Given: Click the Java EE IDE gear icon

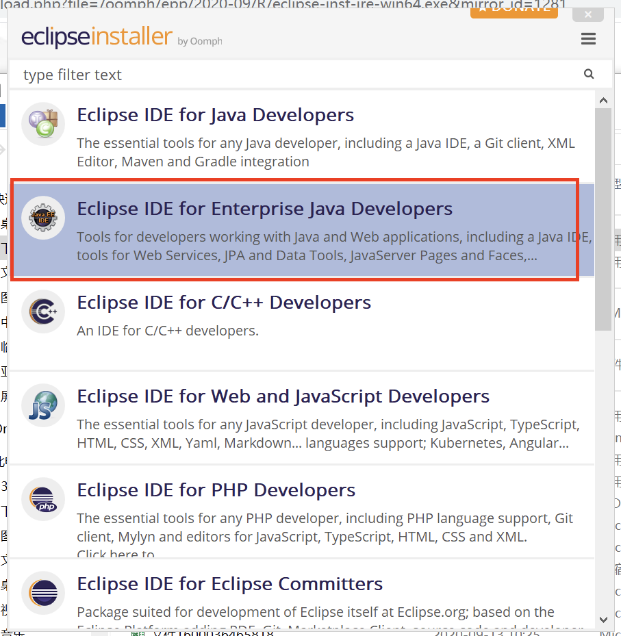Looking at the screenshot, I should [43, 218].
